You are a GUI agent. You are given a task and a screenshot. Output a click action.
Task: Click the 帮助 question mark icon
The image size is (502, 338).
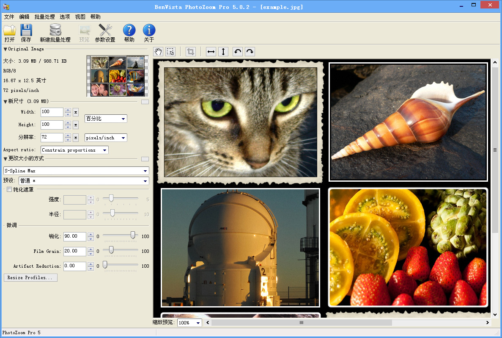point(129,33)
